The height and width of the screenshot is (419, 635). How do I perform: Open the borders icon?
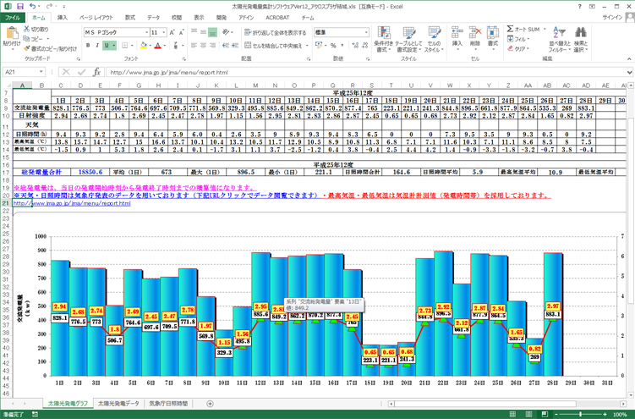[x=125, y=46]
